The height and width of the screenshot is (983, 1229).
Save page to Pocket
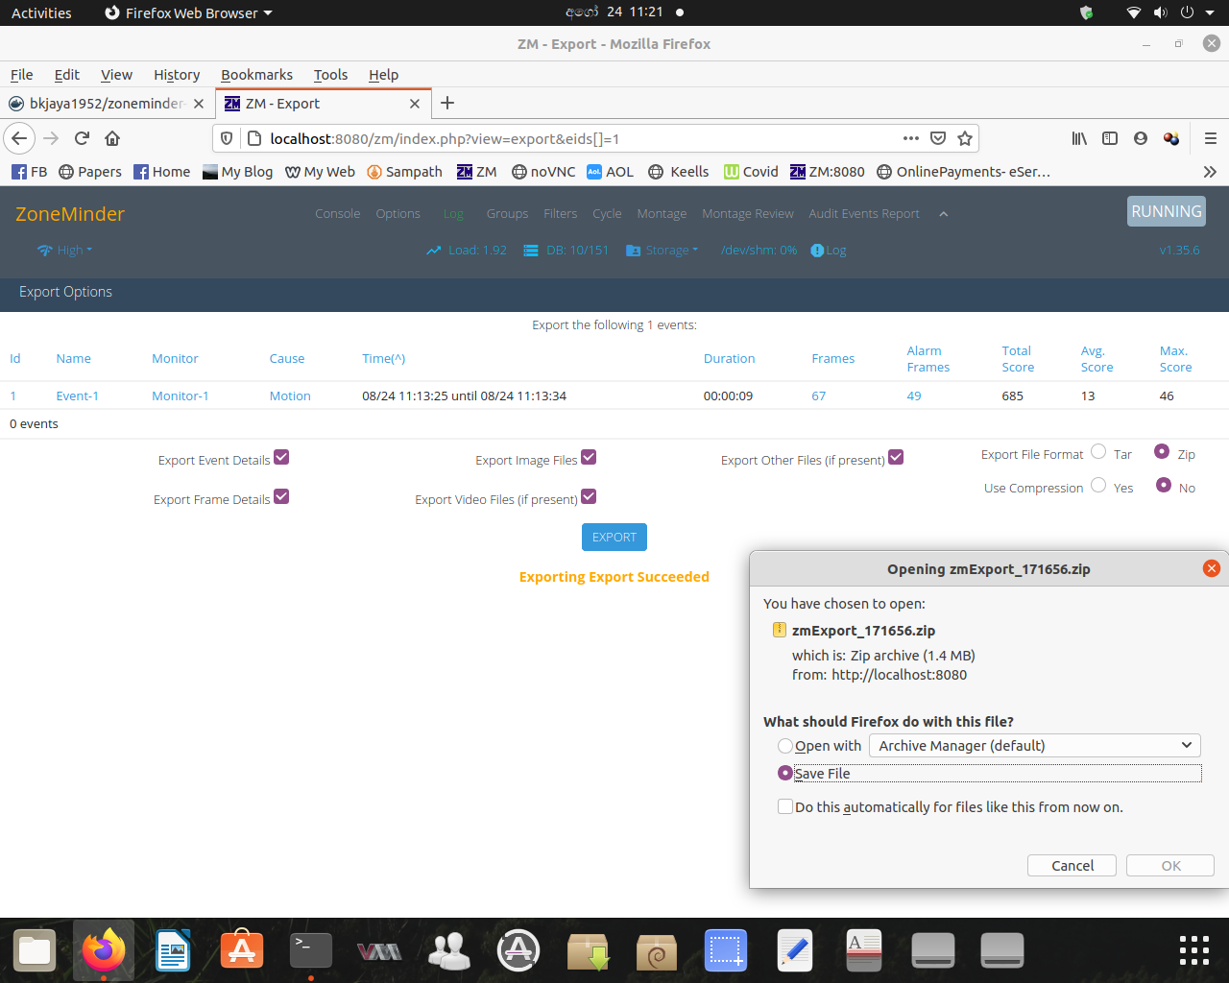coord(938,138)
